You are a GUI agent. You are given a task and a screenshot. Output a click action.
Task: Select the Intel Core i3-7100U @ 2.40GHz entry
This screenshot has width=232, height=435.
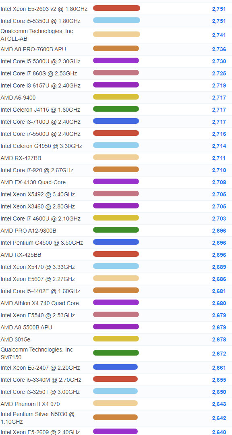[x=40, y=122]
